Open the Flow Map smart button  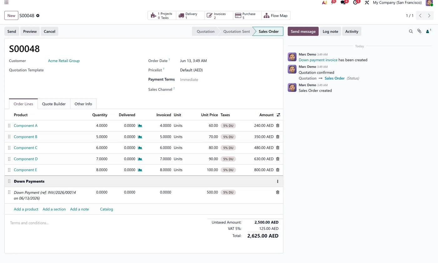pos(276,16)
